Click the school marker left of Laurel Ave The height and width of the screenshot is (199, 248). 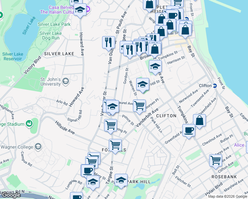112,106
